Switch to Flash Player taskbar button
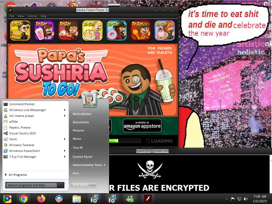The image size is (272, 204). (148, 199)
